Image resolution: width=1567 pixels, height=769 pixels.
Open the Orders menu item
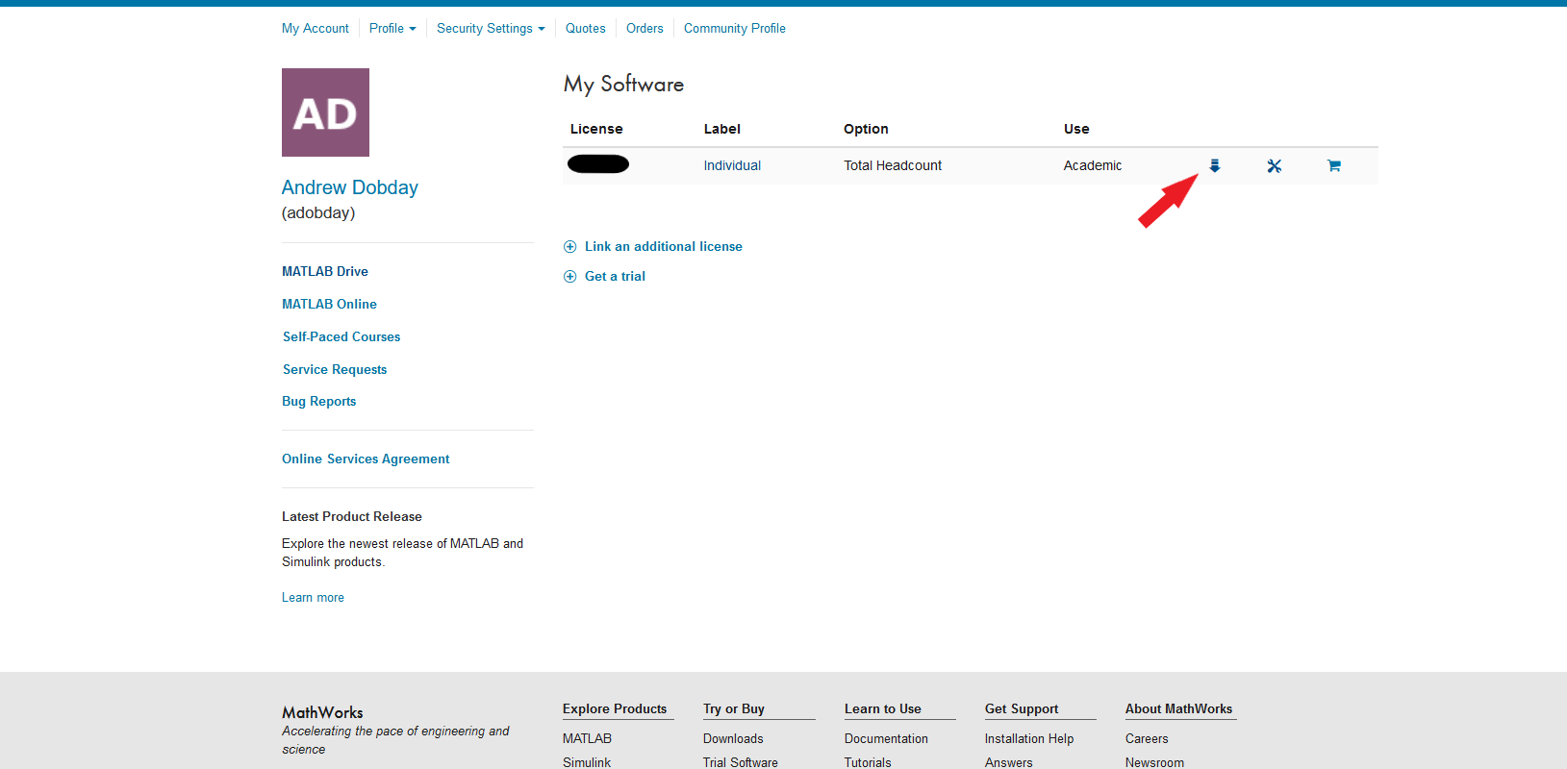pyautogui.click(x=644, y=28)
